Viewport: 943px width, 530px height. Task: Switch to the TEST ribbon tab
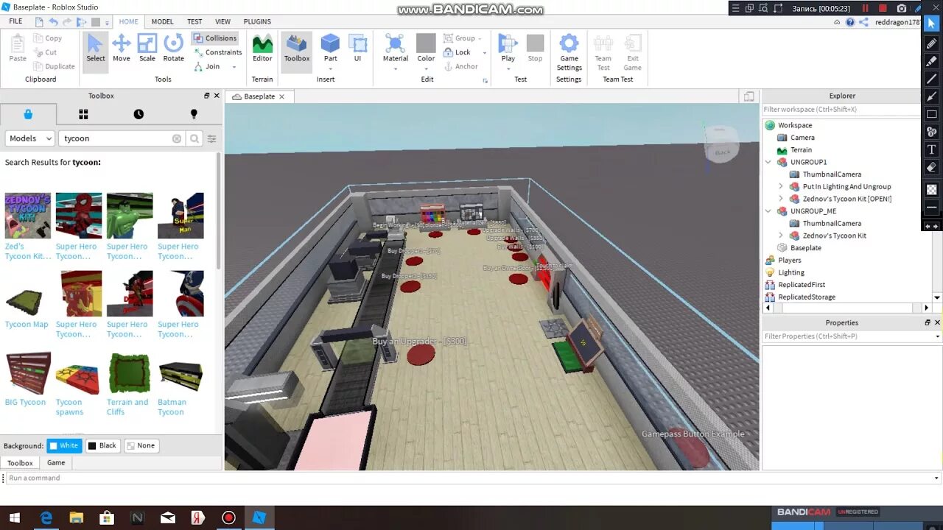(x=194, y=21)
